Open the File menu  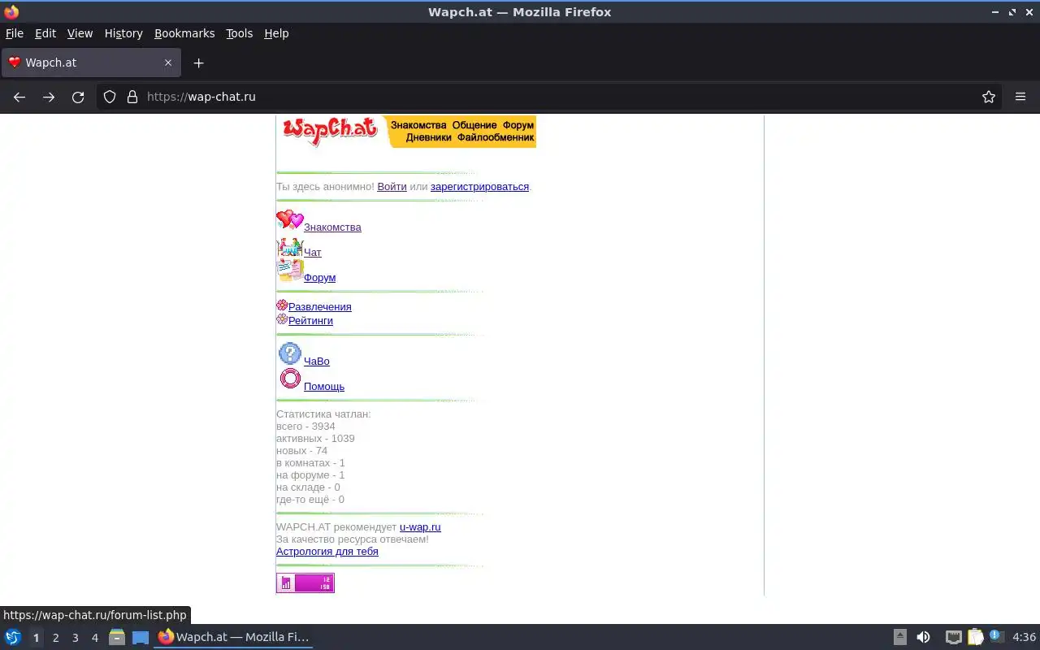pyautogui.click(x=15, y=33)
